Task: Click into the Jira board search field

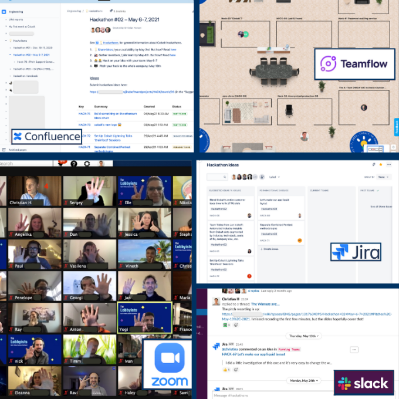Action: pyautogui.click(x=217, y=177)
